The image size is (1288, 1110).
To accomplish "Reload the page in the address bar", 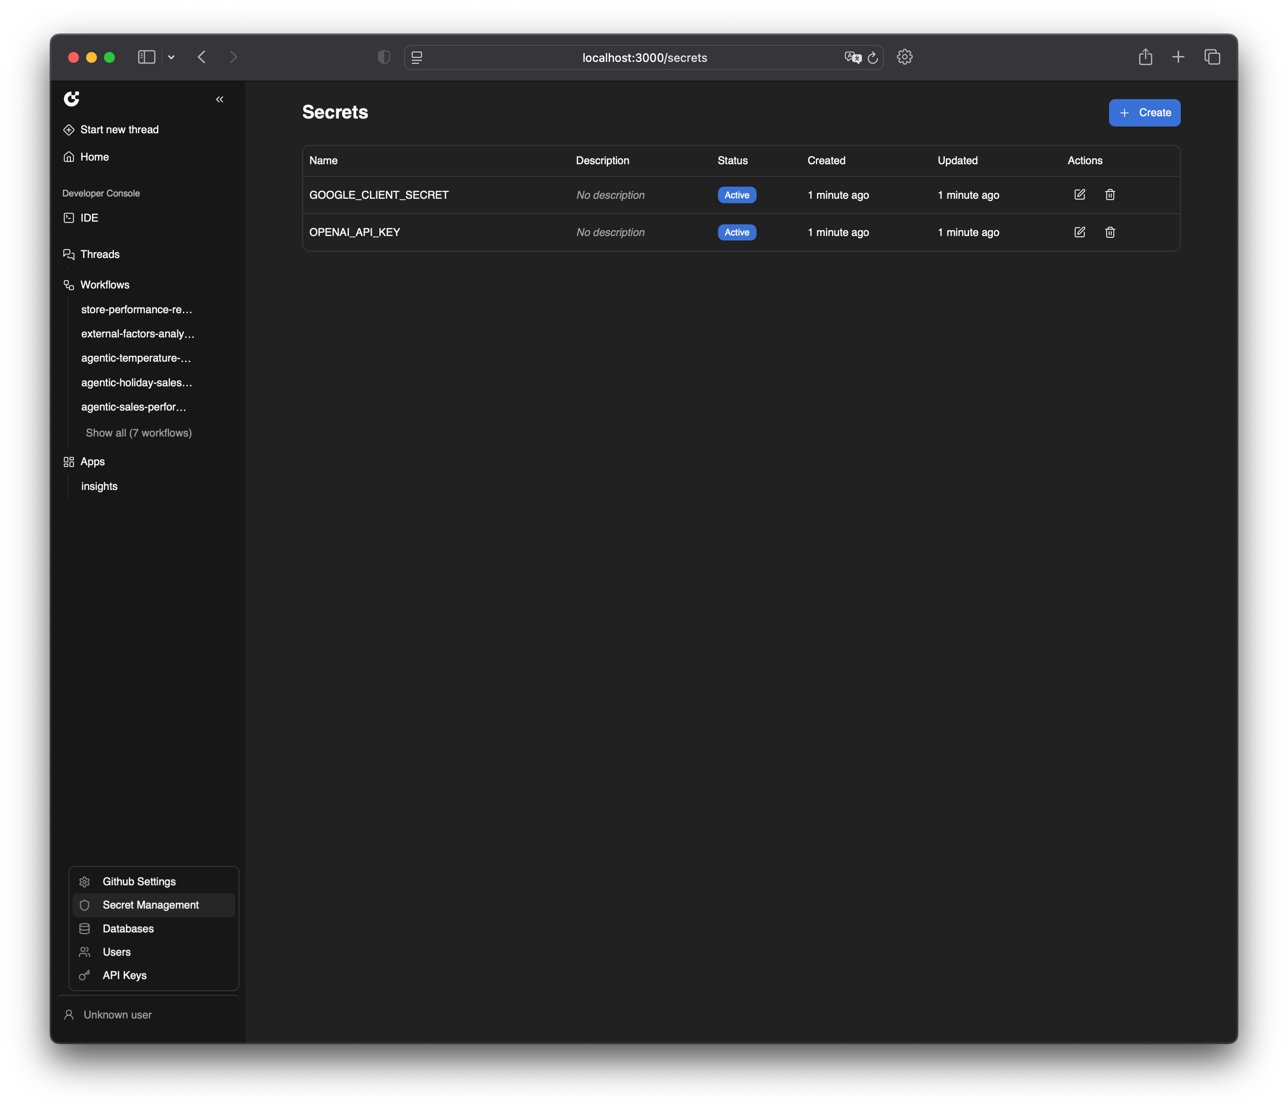I will point(872,58).
